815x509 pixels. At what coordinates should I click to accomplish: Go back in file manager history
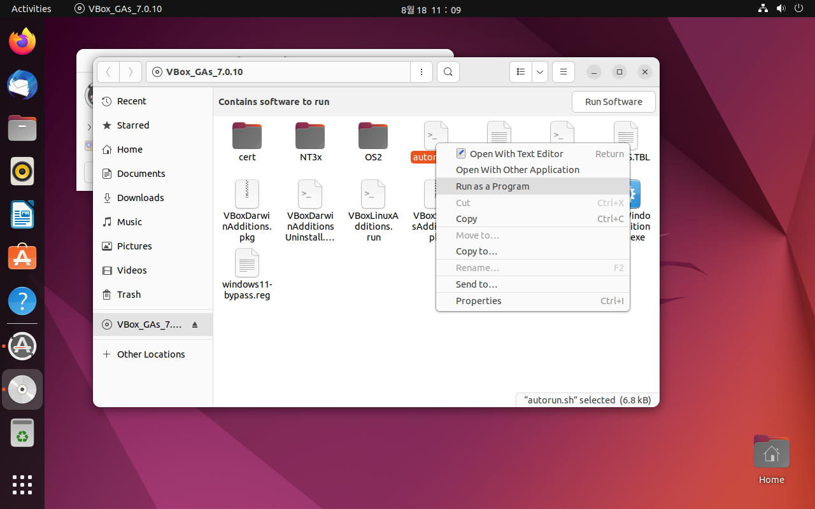[108, 72]
